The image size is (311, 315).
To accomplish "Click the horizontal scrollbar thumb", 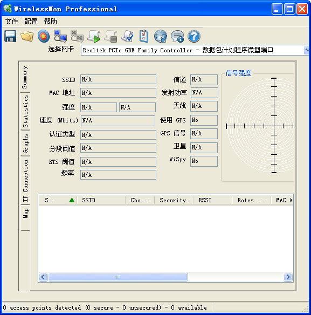I will coord(118,277).
